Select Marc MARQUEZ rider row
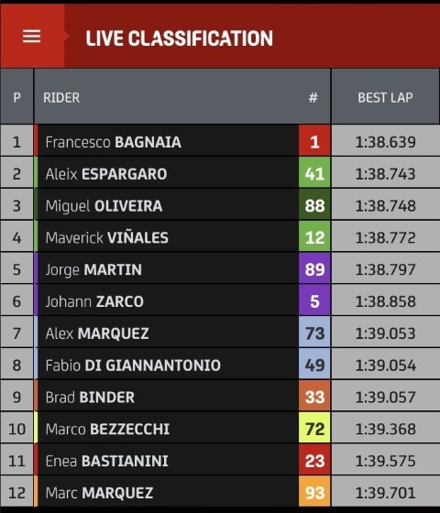This screenshot has width=440, height=513. pos(220,492)
